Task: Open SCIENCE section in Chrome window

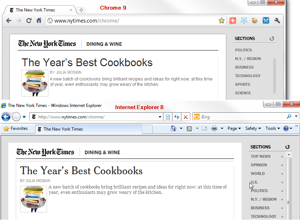Action: (243, 93)
